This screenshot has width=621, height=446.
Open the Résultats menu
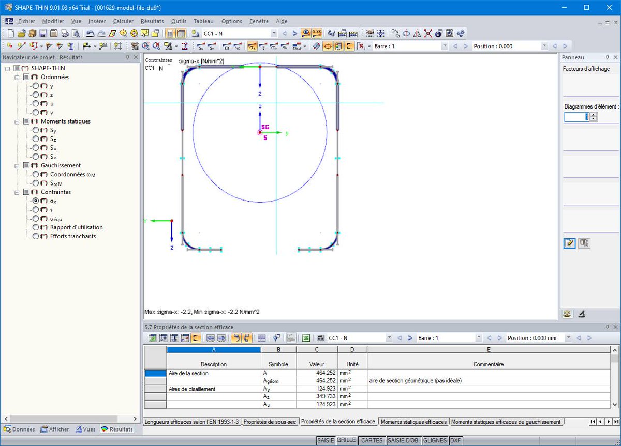coord(152,21)
